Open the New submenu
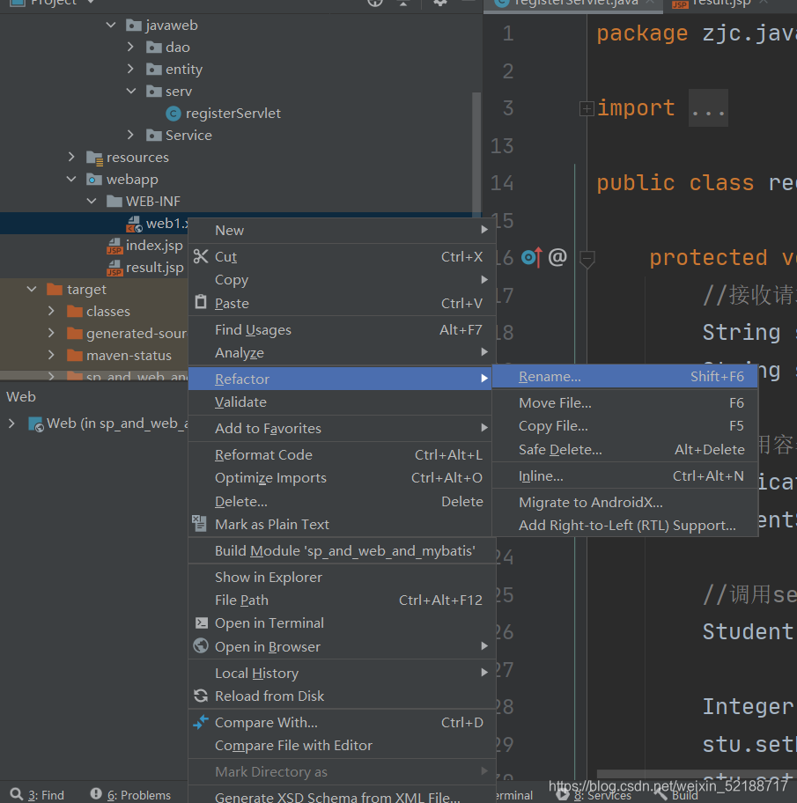This screenshot has width=797, height=803. pyautogui.click(x=342, y=230)
